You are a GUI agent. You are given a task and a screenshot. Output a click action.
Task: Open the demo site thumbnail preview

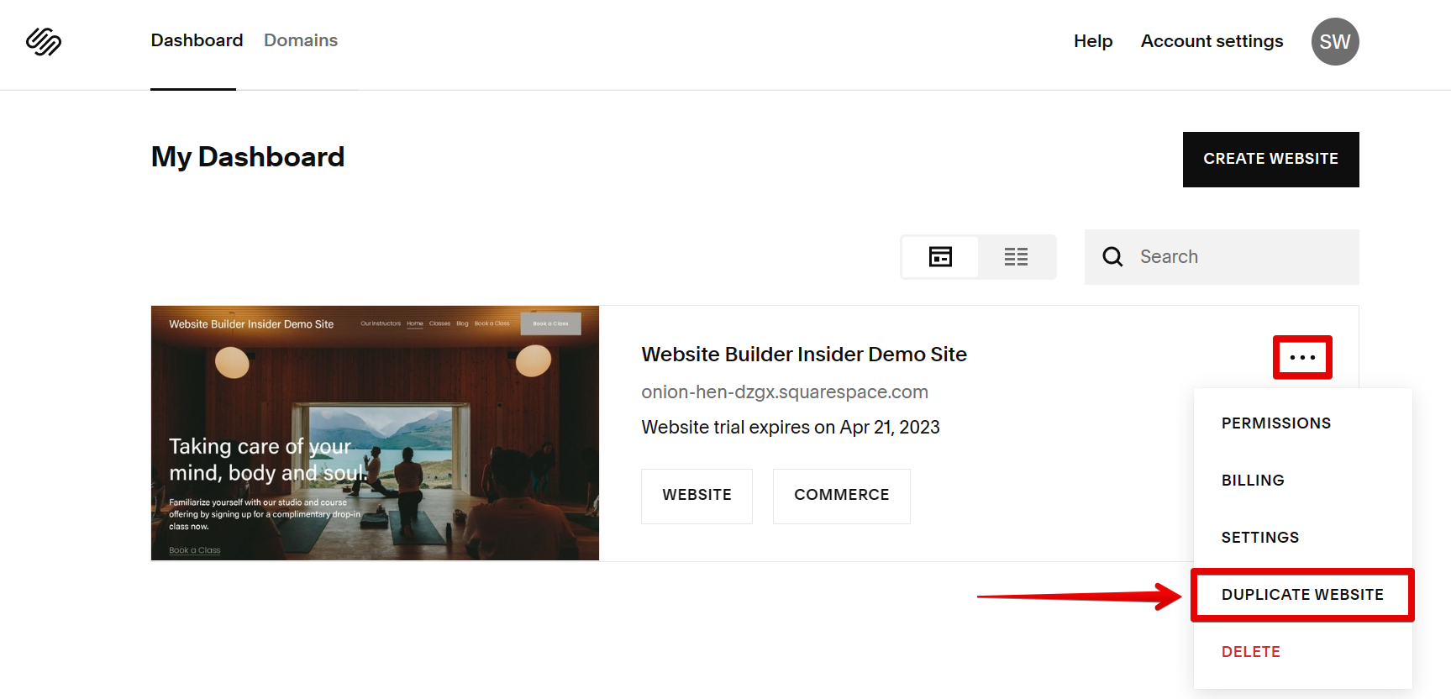pyautogui.click(x=375, y=433)
